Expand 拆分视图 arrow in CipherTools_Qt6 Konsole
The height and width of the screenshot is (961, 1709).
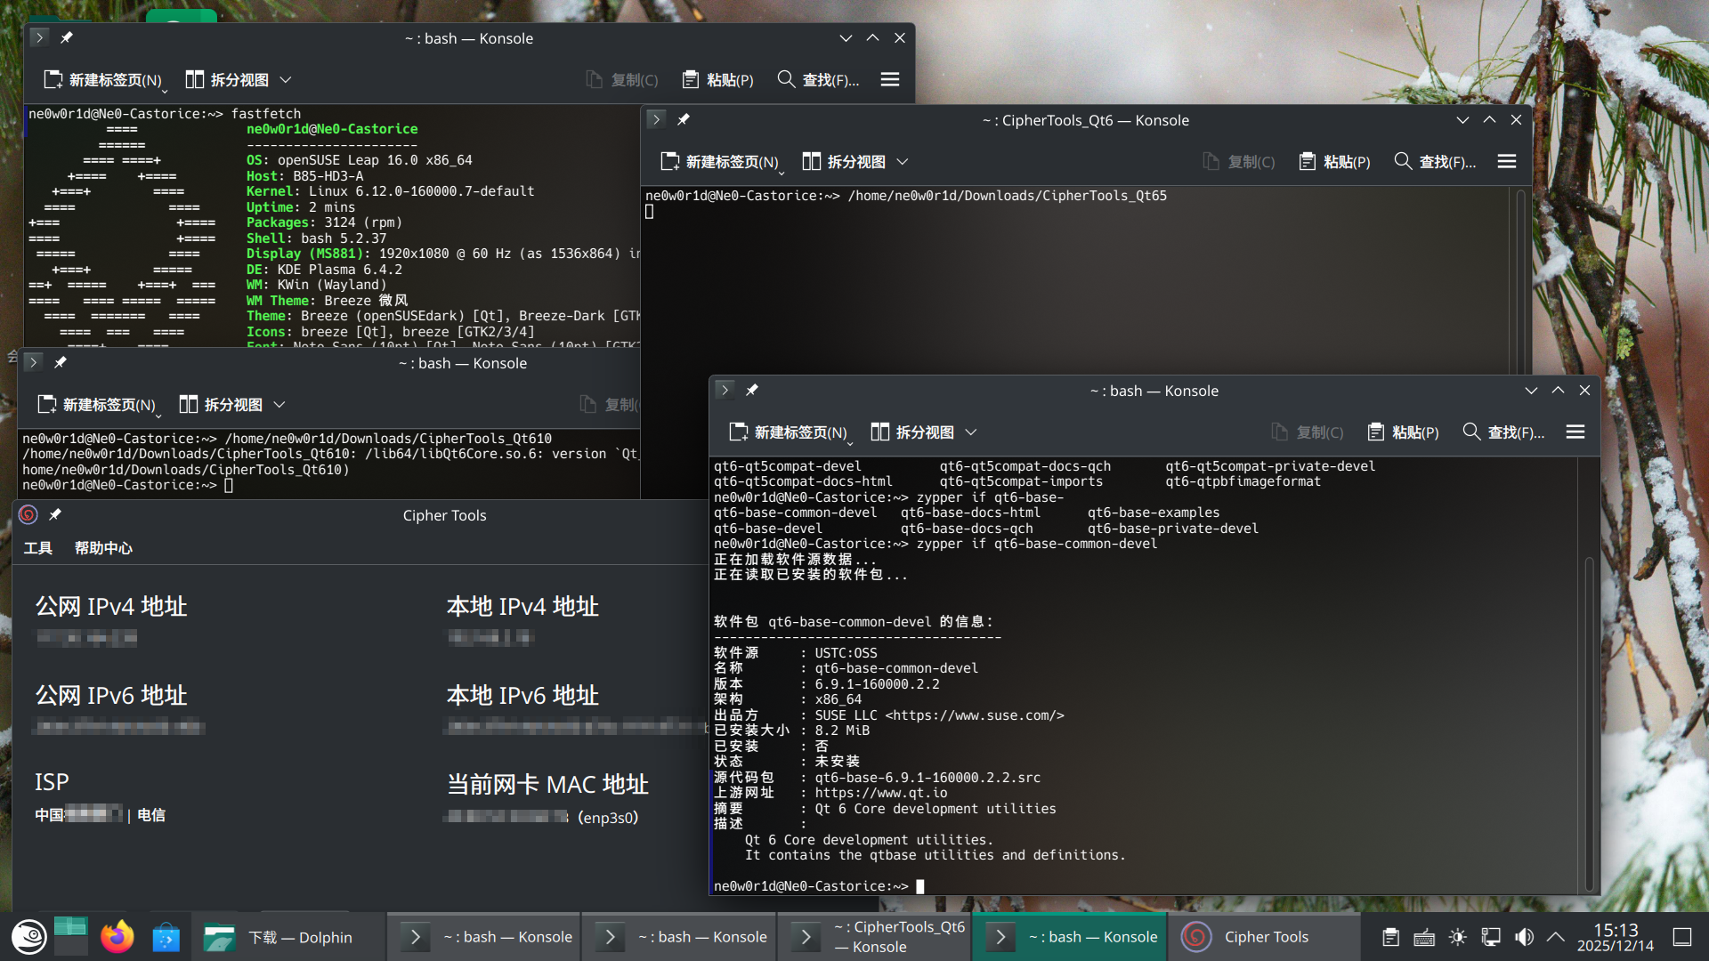click(x=903, y=161)
